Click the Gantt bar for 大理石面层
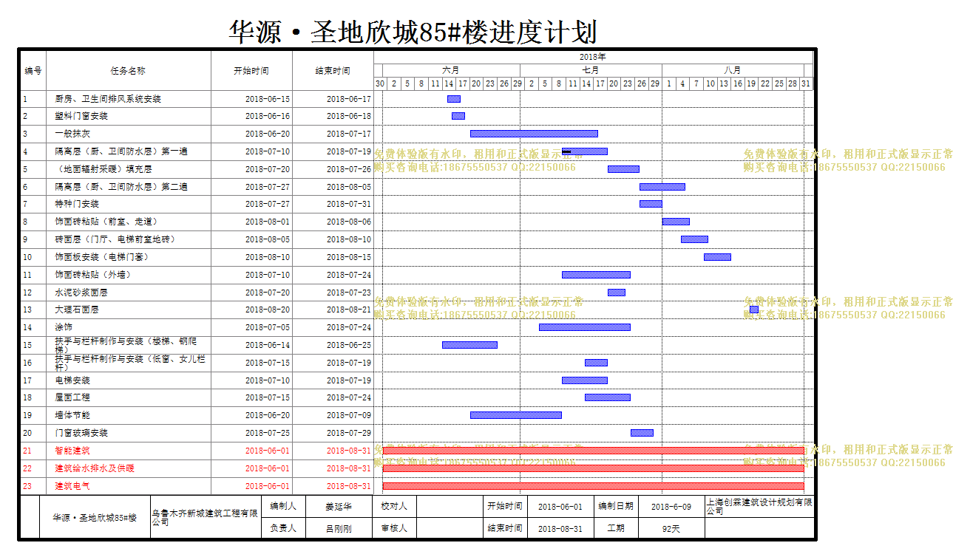953x557 pixels. pos(754,310)
